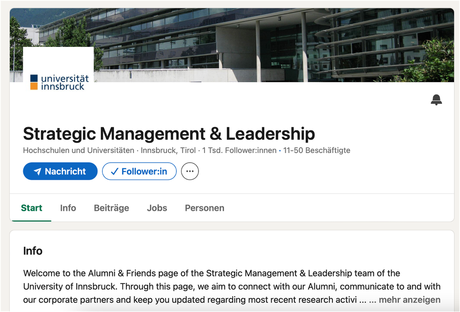Click the notification bell icon
The width and height of the screenshot is (460, 312).
(x=436, y=100)
